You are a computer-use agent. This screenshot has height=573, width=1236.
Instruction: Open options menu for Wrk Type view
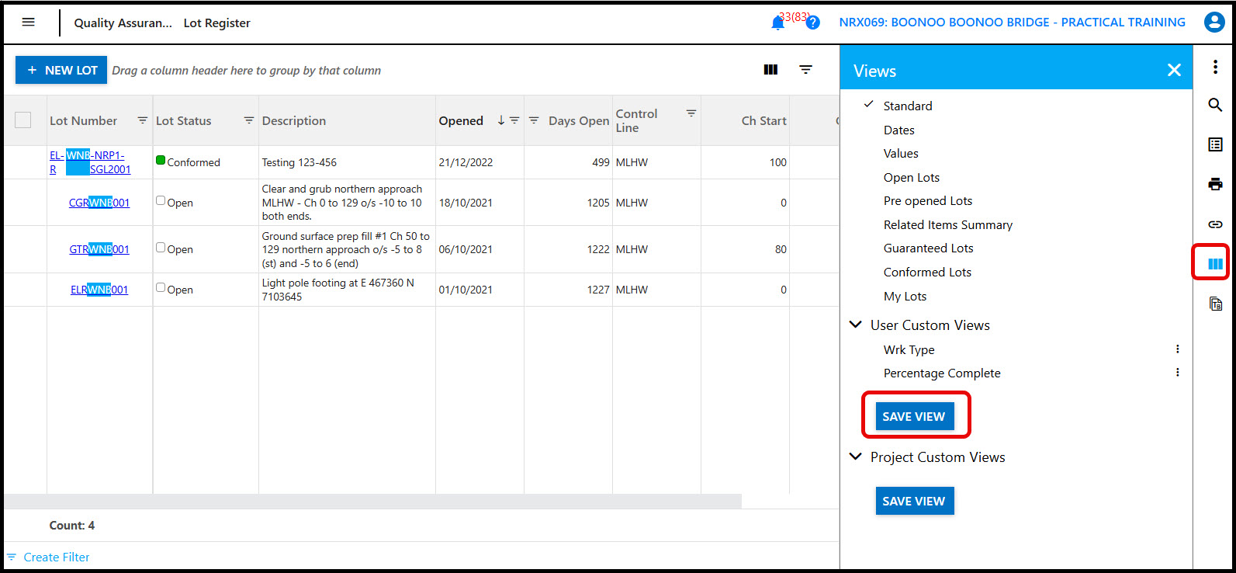coord(1177,349)
